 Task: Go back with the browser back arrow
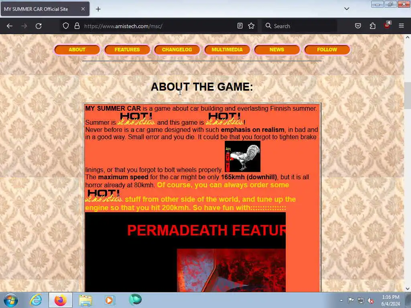click(10, 26)
